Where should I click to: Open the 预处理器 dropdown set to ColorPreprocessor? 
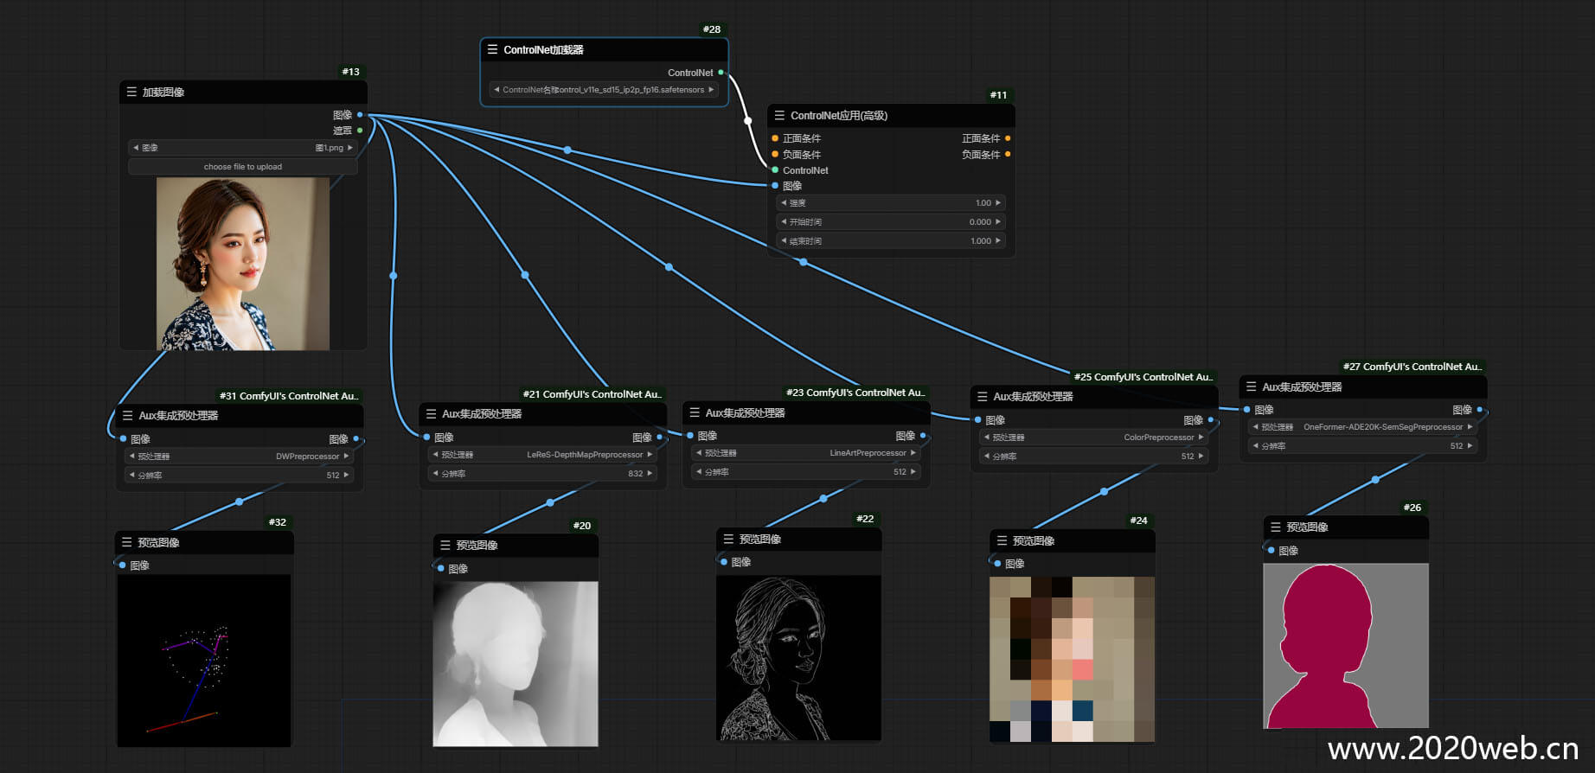1094,438
